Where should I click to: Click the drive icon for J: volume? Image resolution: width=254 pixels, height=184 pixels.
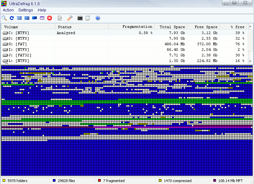(5, 55)
